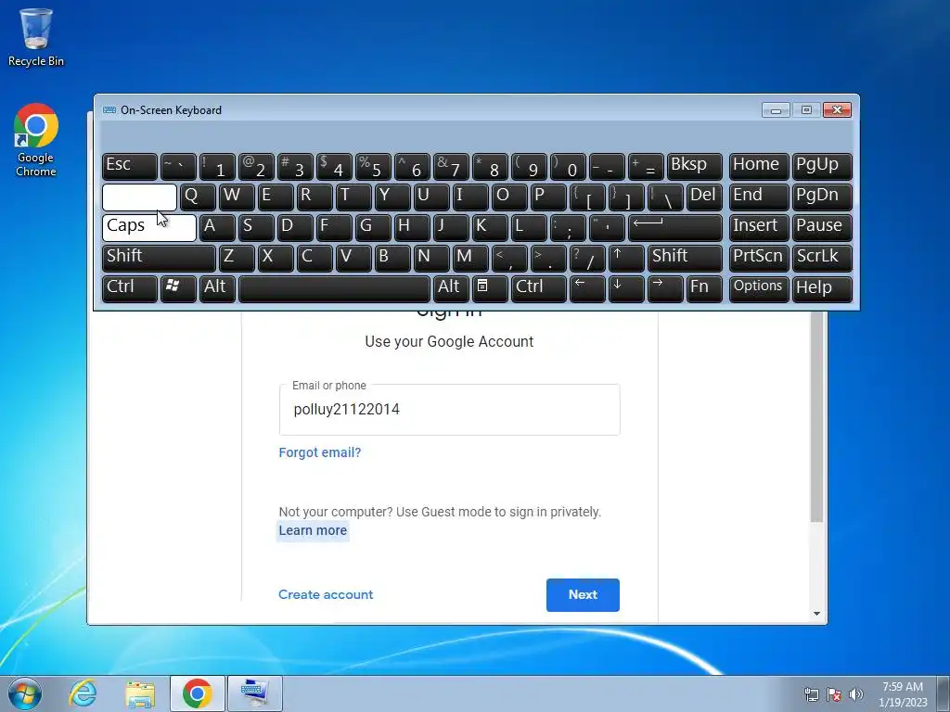The width and height of the screenshot is (950, 712).
Task: Toggle the ScrLk key
Action: click(822, 258)
